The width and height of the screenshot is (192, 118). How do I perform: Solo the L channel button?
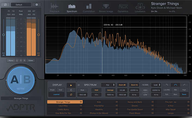pos(17,60)
